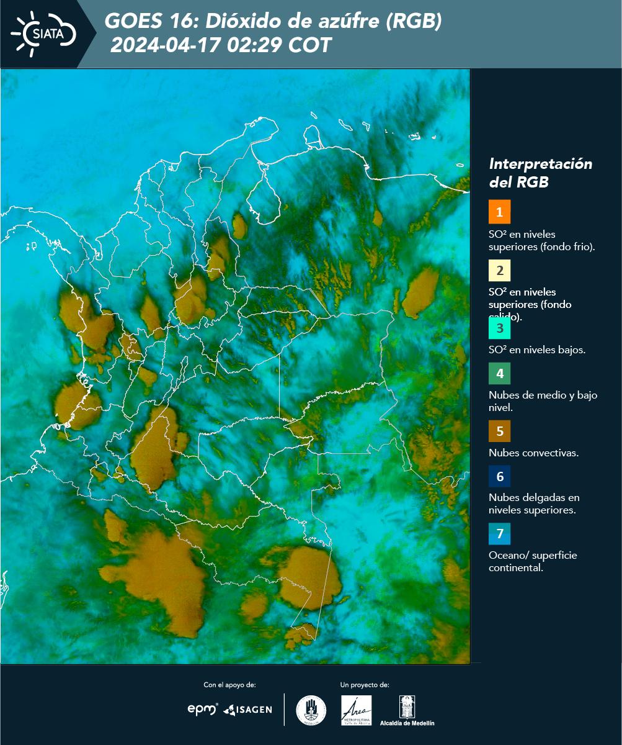Pick the dark blue swatch numbered 6
The image size is (622, 745).
point(499,477)
